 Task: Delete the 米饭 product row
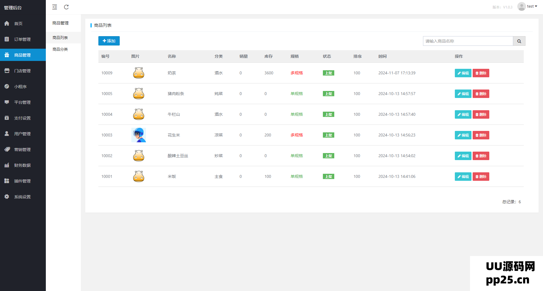point(481,177)
